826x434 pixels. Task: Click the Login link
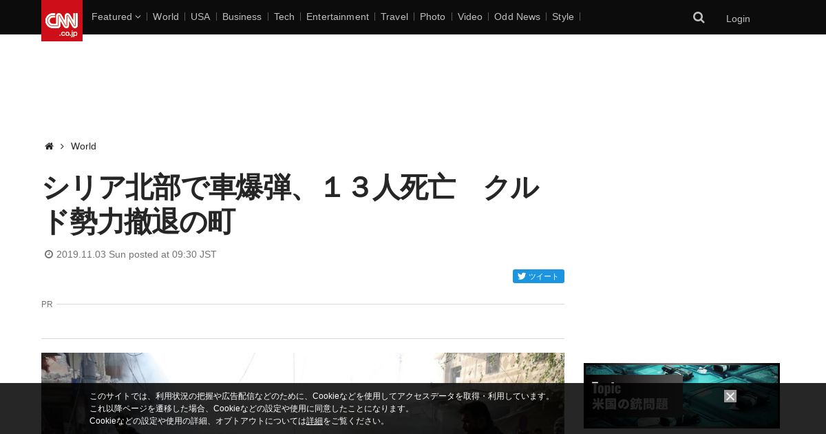(738, 19)
